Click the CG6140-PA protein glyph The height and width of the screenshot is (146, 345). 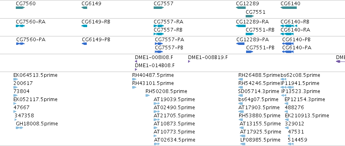click(x=287, y=52)
